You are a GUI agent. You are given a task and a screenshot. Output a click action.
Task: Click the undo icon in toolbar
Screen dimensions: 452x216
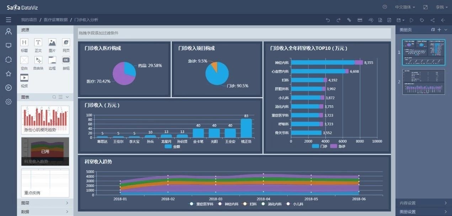(328, 20)
